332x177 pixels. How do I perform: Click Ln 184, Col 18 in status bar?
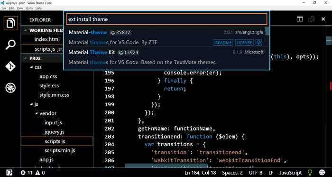pyautogui.click(x=200, y=173)
